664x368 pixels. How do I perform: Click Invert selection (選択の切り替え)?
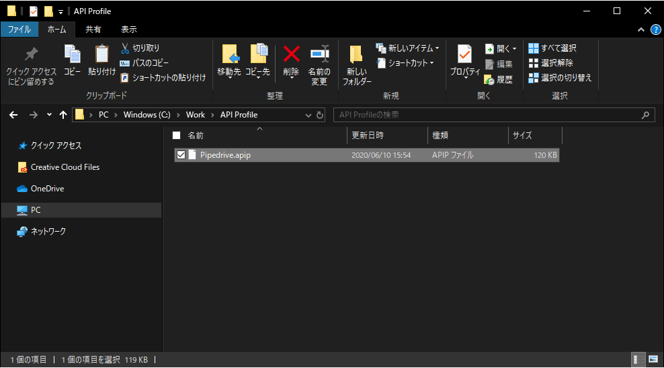(561, 78)
